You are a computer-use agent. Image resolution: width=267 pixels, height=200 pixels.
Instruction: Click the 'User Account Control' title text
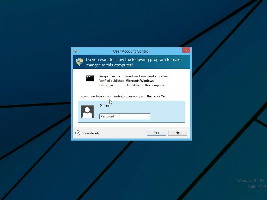click(x=131, y=51)
